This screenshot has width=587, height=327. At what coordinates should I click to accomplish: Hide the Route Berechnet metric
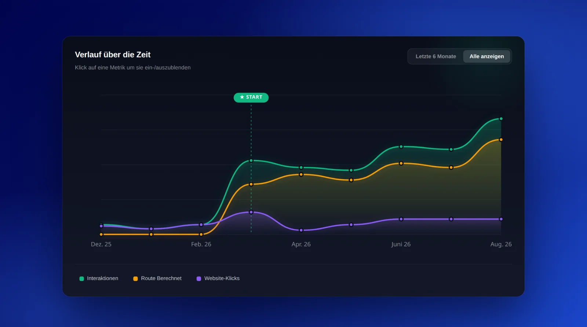tap(157, 278)
